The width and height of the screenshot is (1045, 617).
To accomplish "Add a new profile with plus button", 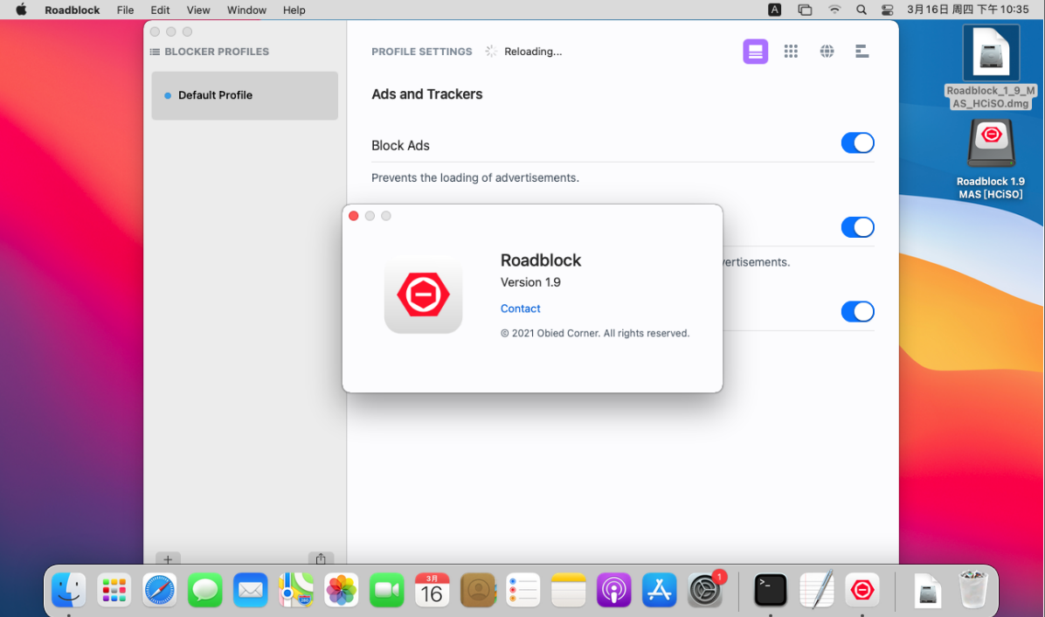I will (168, 559).
